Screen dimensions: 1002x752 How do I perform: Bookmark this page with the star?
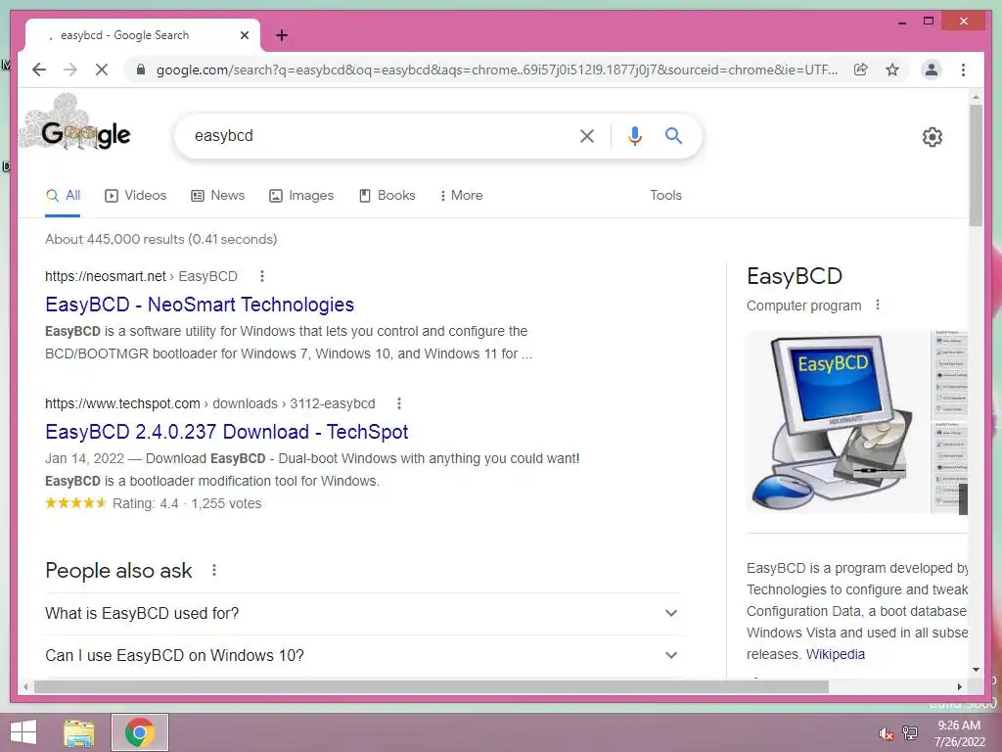pyautogui.click(x=892, y=70)
